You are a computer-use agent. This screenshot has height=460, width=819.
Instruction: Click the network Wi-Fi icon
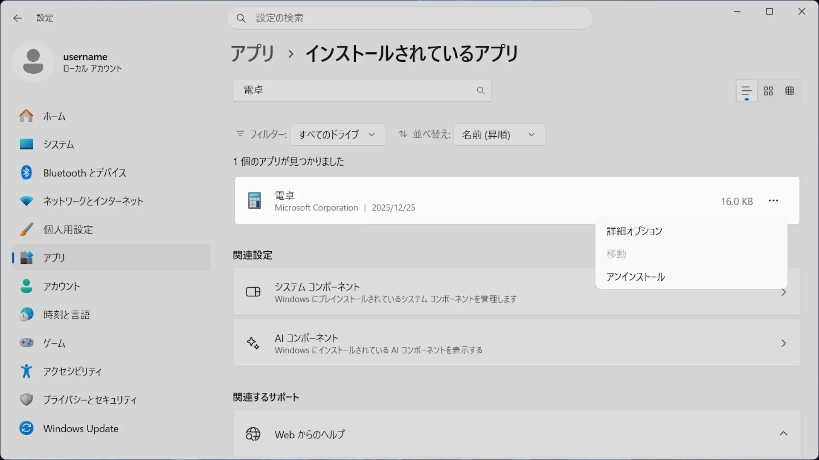[26, 201]
